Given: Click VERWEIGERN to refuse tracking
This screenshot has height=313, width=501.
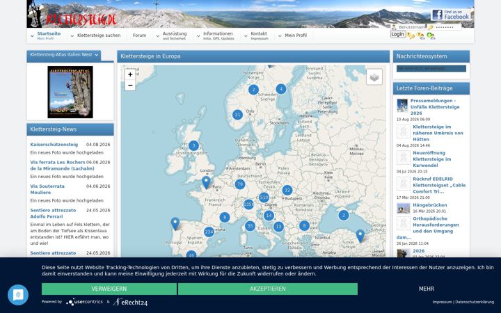Looking at the screenshot, I should [x=109, y=289].
